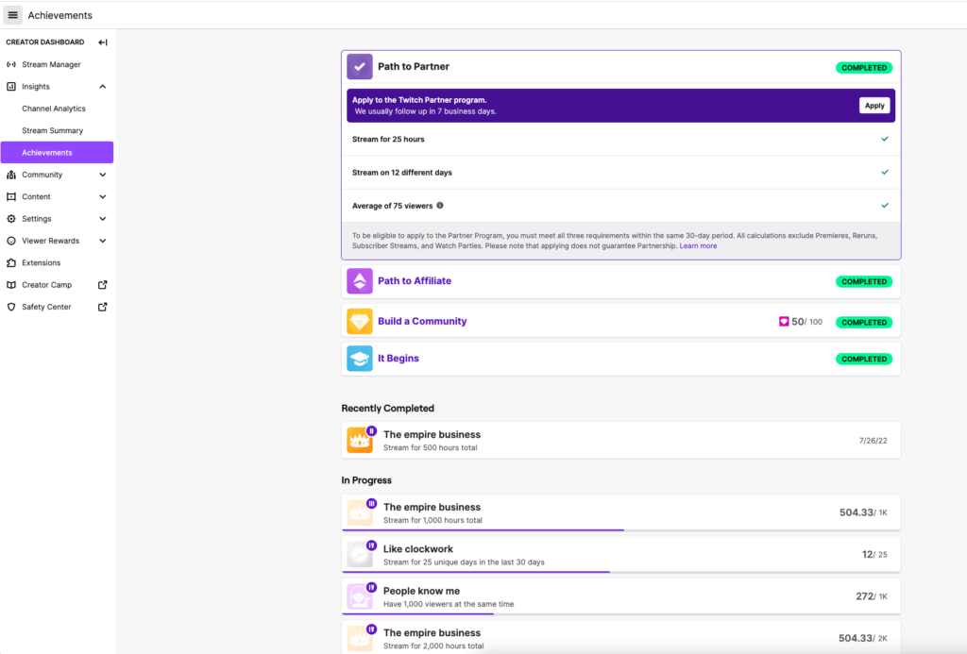The height and width of the screenshot is (654, 967).
Task: Click Path to Partner COMPLETED badge
Action: pyautogui.click(x=864, y=68)
